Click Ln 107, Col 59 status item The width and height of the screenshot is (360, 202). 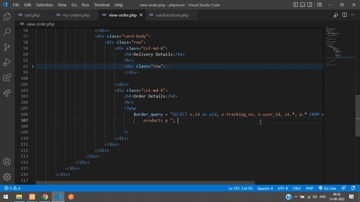(240, 189)
